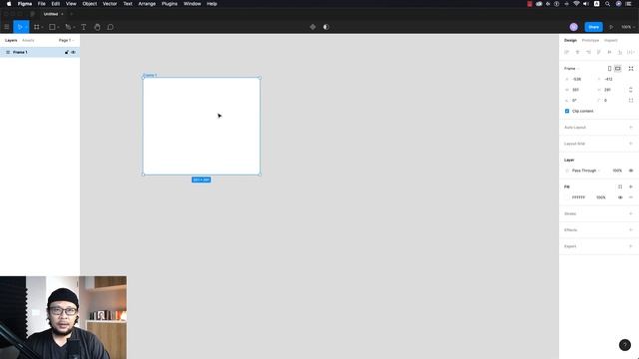
Task: Add Layout Grid with plus button
Action: click(x=631, y=144)
